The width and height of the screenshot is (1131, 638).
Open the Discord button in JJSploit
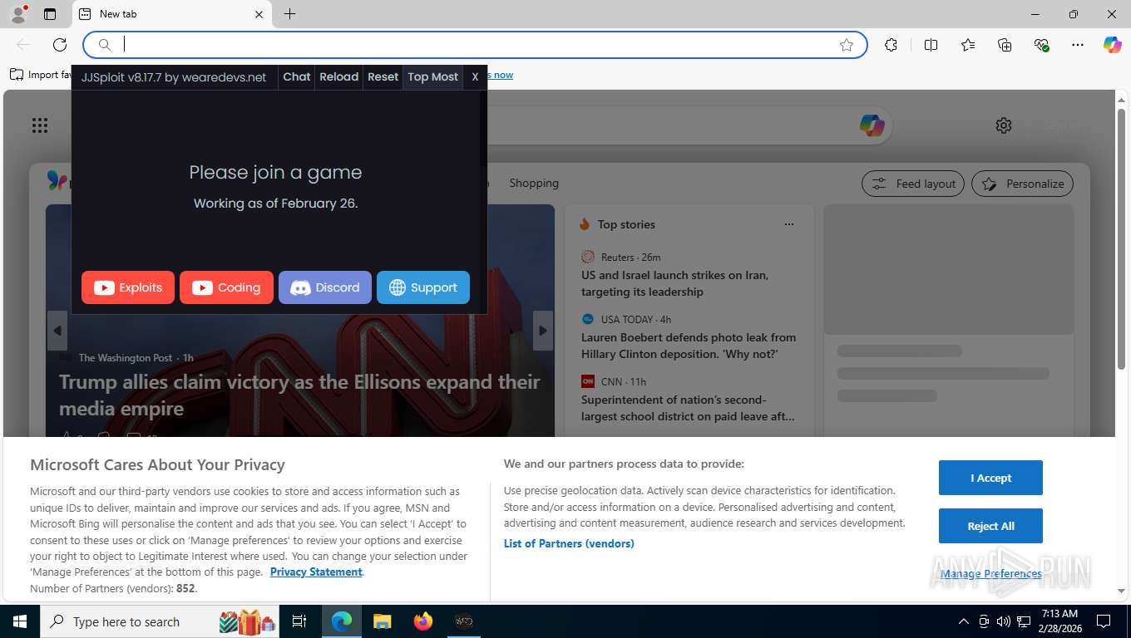[325, 287]
